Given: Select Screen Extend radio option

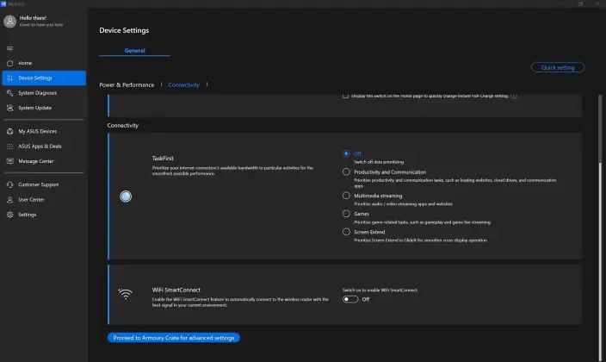Looking at the screenshot, I should tap(346, 232).
